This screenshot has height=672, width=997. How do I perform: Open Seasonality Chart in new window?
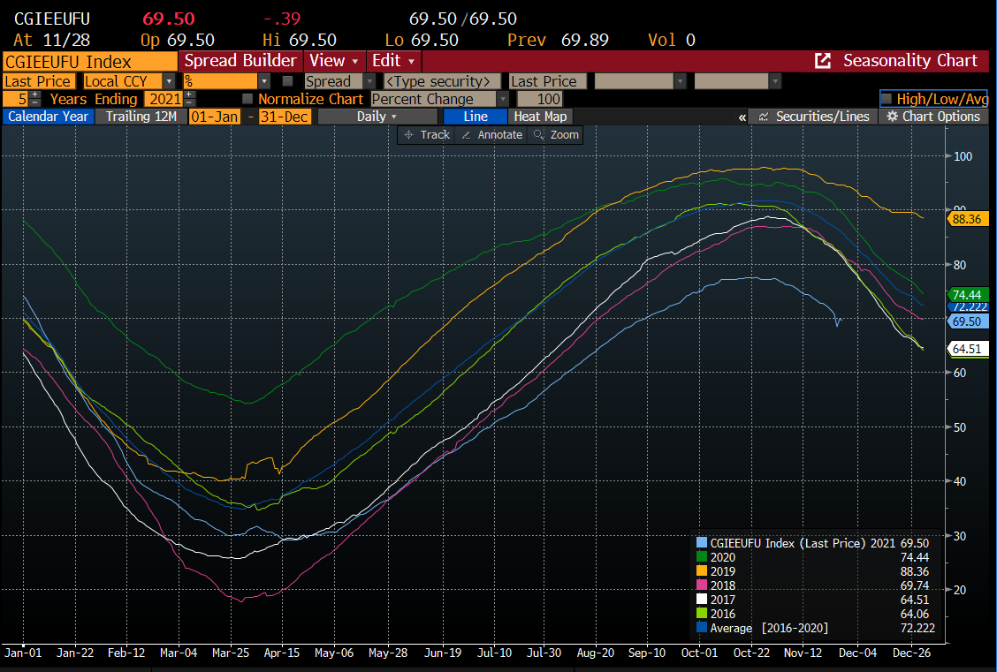(823, 61)
